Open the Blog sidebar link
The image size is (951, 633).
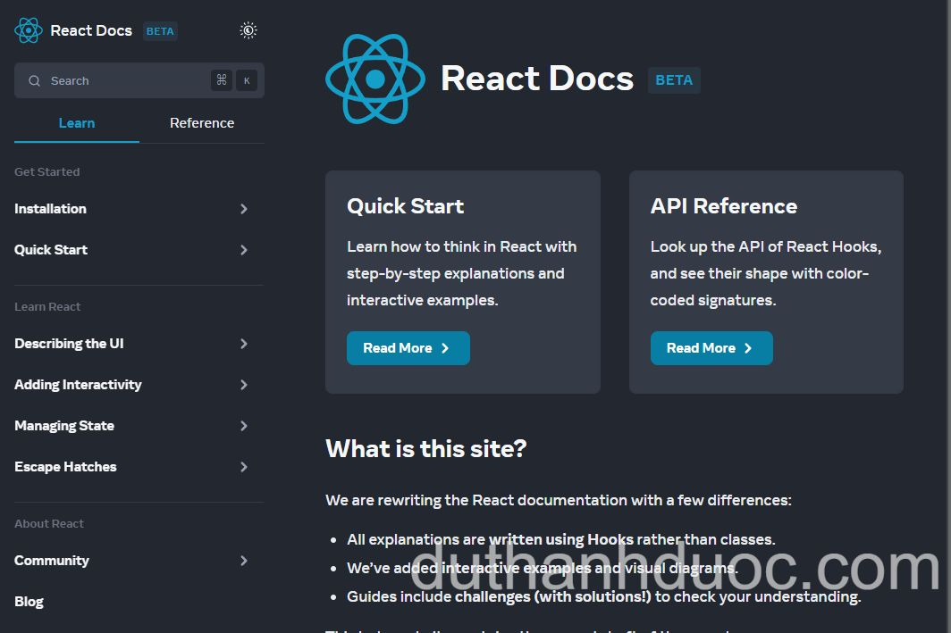coord(29,602)
